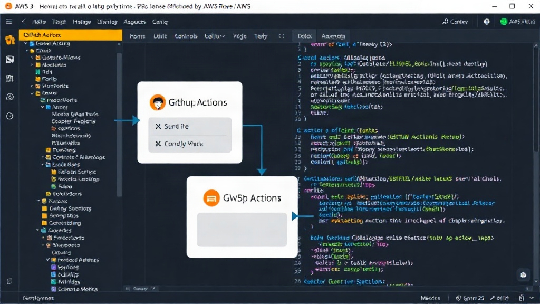Click the X icon beside Sund ile
The height and width of the screenshot is (304, 540).
pos(158,127)
